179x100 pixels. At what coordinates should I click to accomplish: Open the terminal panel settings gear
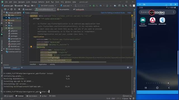pos(128,67)
